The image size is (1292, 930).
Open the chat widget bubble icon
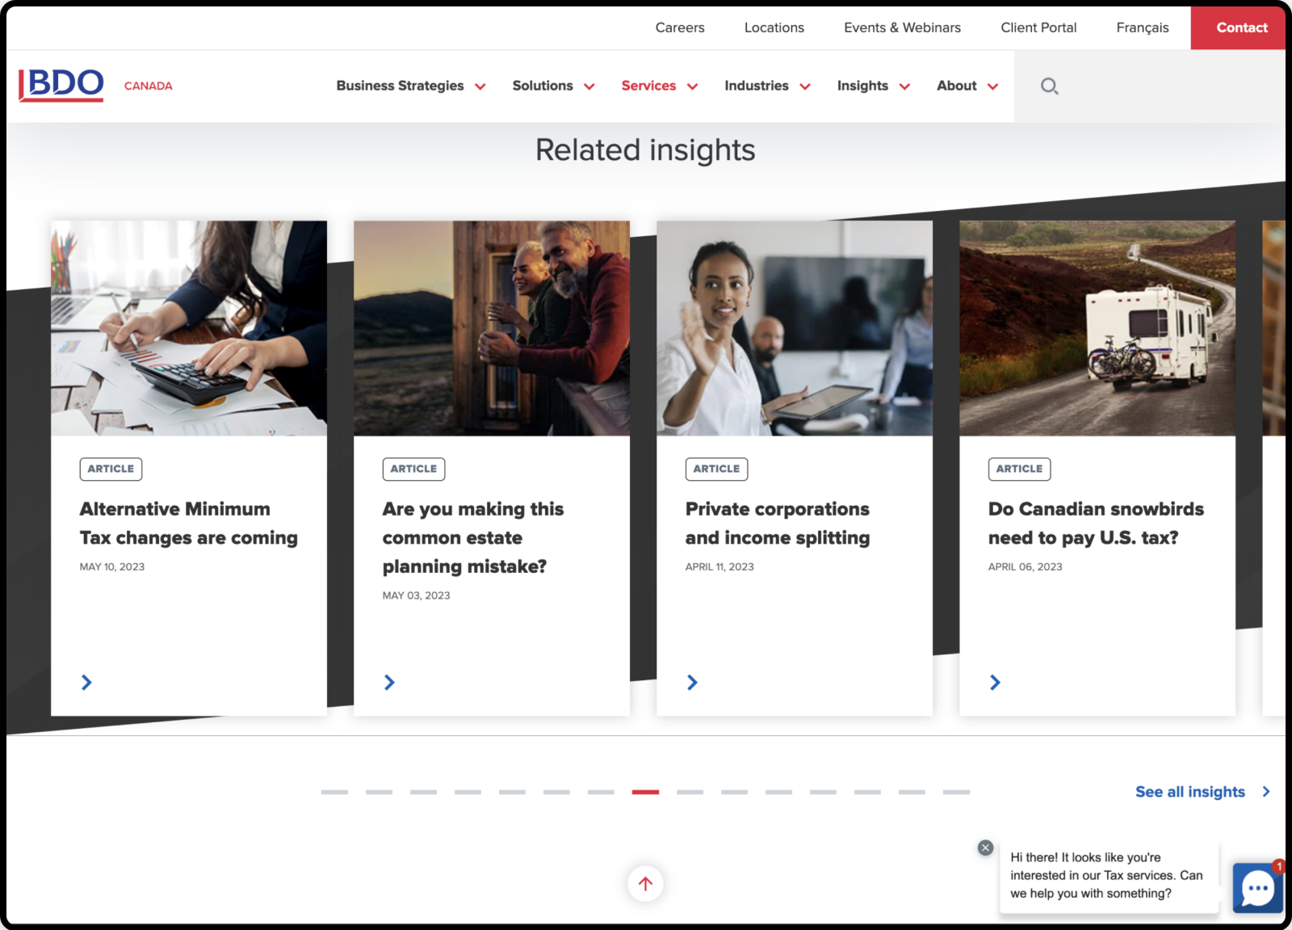coord(1257,888)
